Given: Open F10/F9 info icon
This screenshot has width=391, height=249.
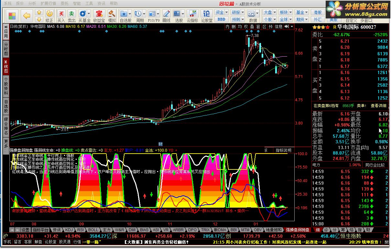Looking at the screenshot, I should (152, 13).
